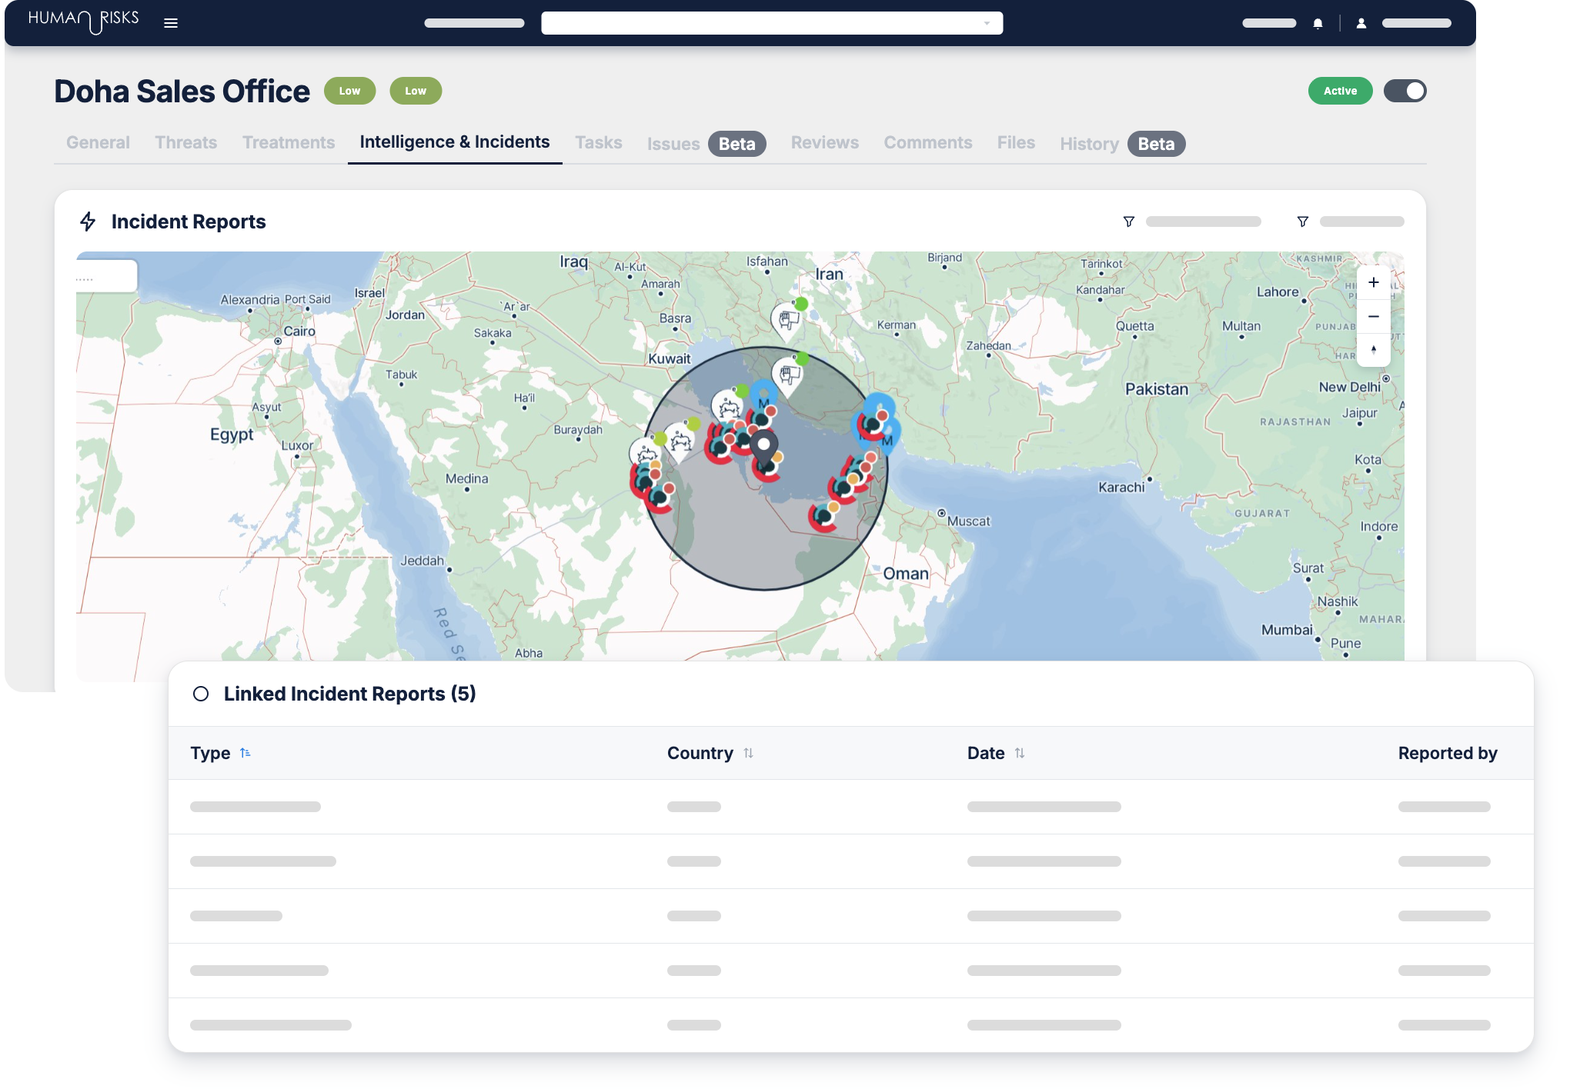Screen dimensions: 1570x1089
Task: Toggle the Active status switch
Action: [1405, 91]
